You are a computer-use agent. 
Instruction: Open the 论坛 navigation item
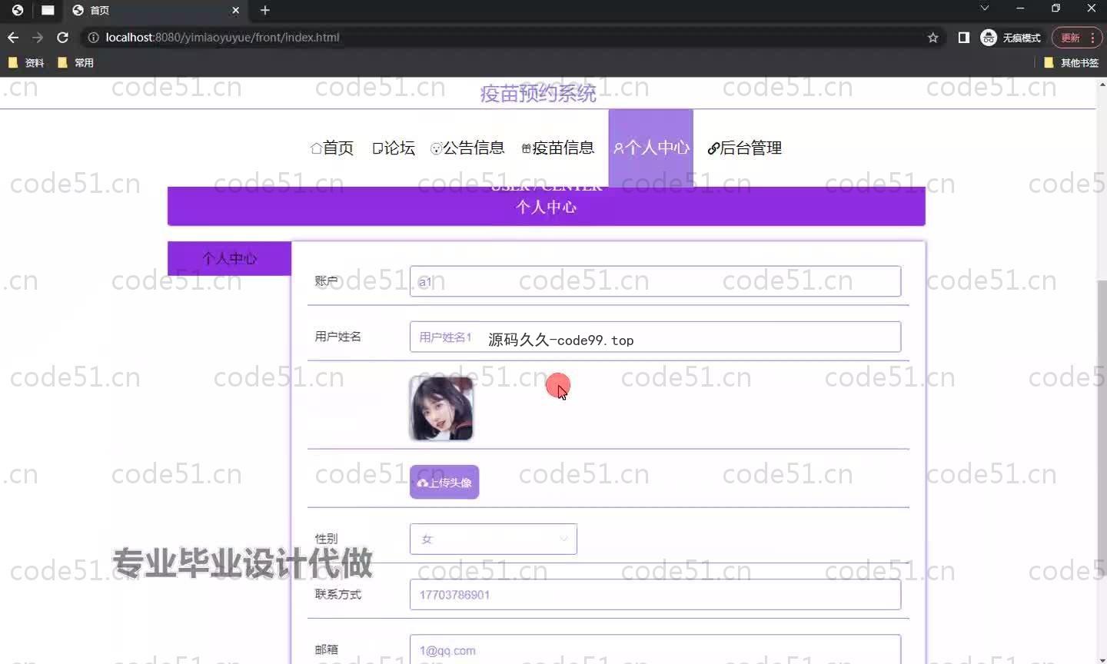[394, 148]
